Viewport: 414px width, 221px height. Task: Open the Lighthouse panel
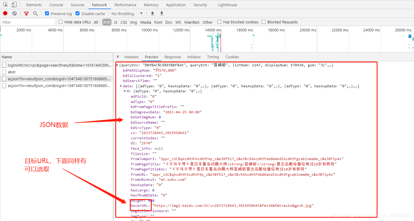[227, 5]
